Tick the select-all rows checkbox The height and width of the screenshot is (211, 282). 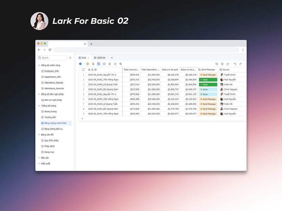click(83, 69)
